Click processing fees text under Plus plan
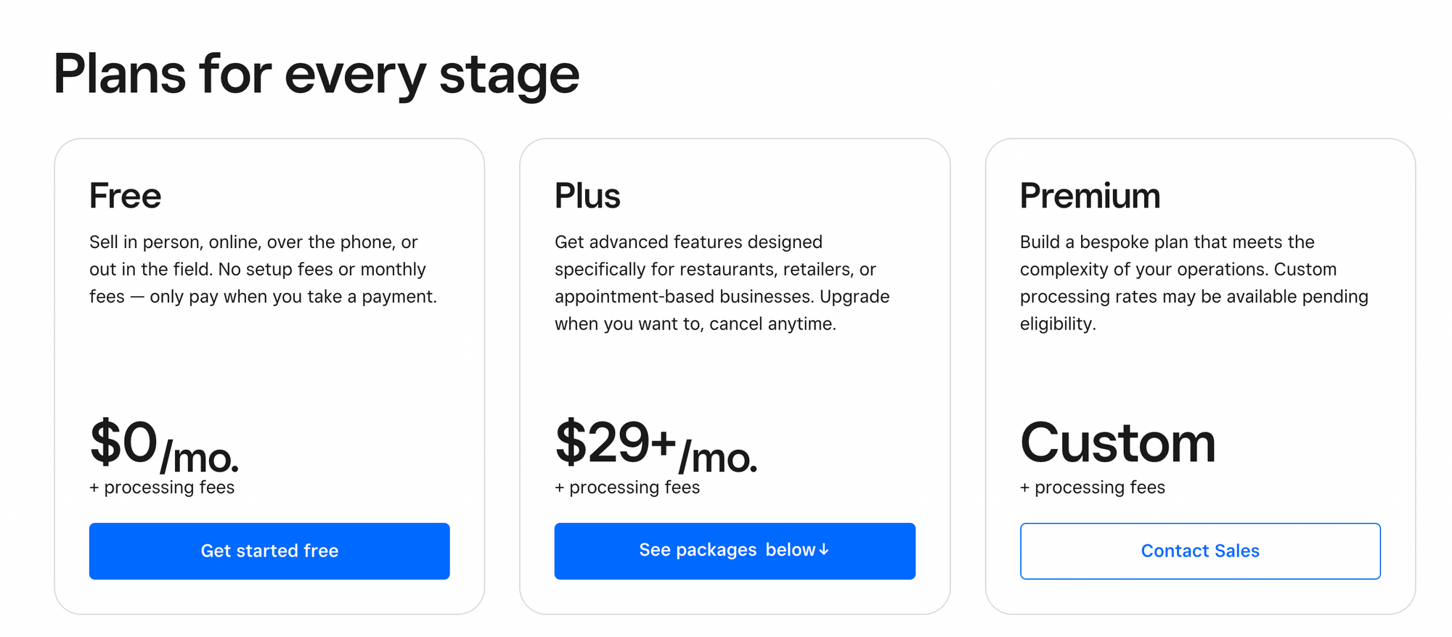 pyautogui.click(x=627, y=487)
